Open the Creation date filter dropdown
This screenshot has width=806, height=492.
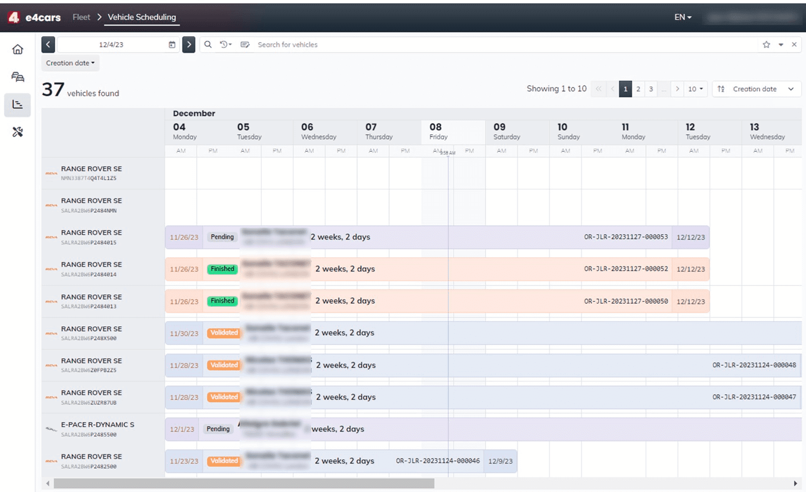pyautogui.click(x=70, y=63)
